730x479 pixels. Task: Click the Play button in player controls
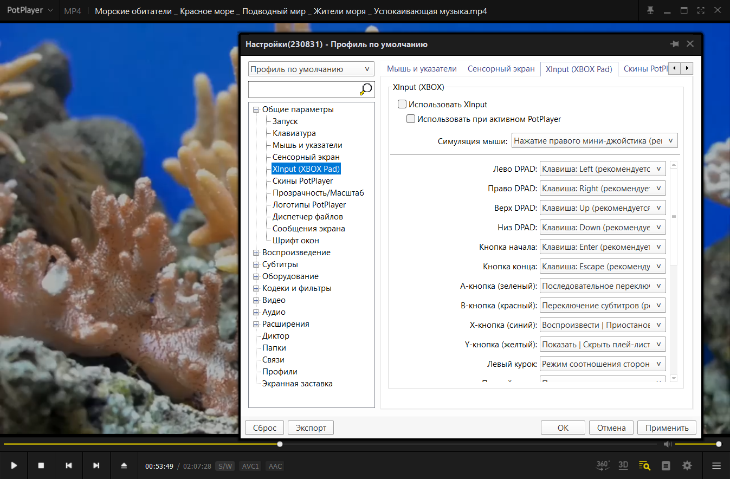14,465
